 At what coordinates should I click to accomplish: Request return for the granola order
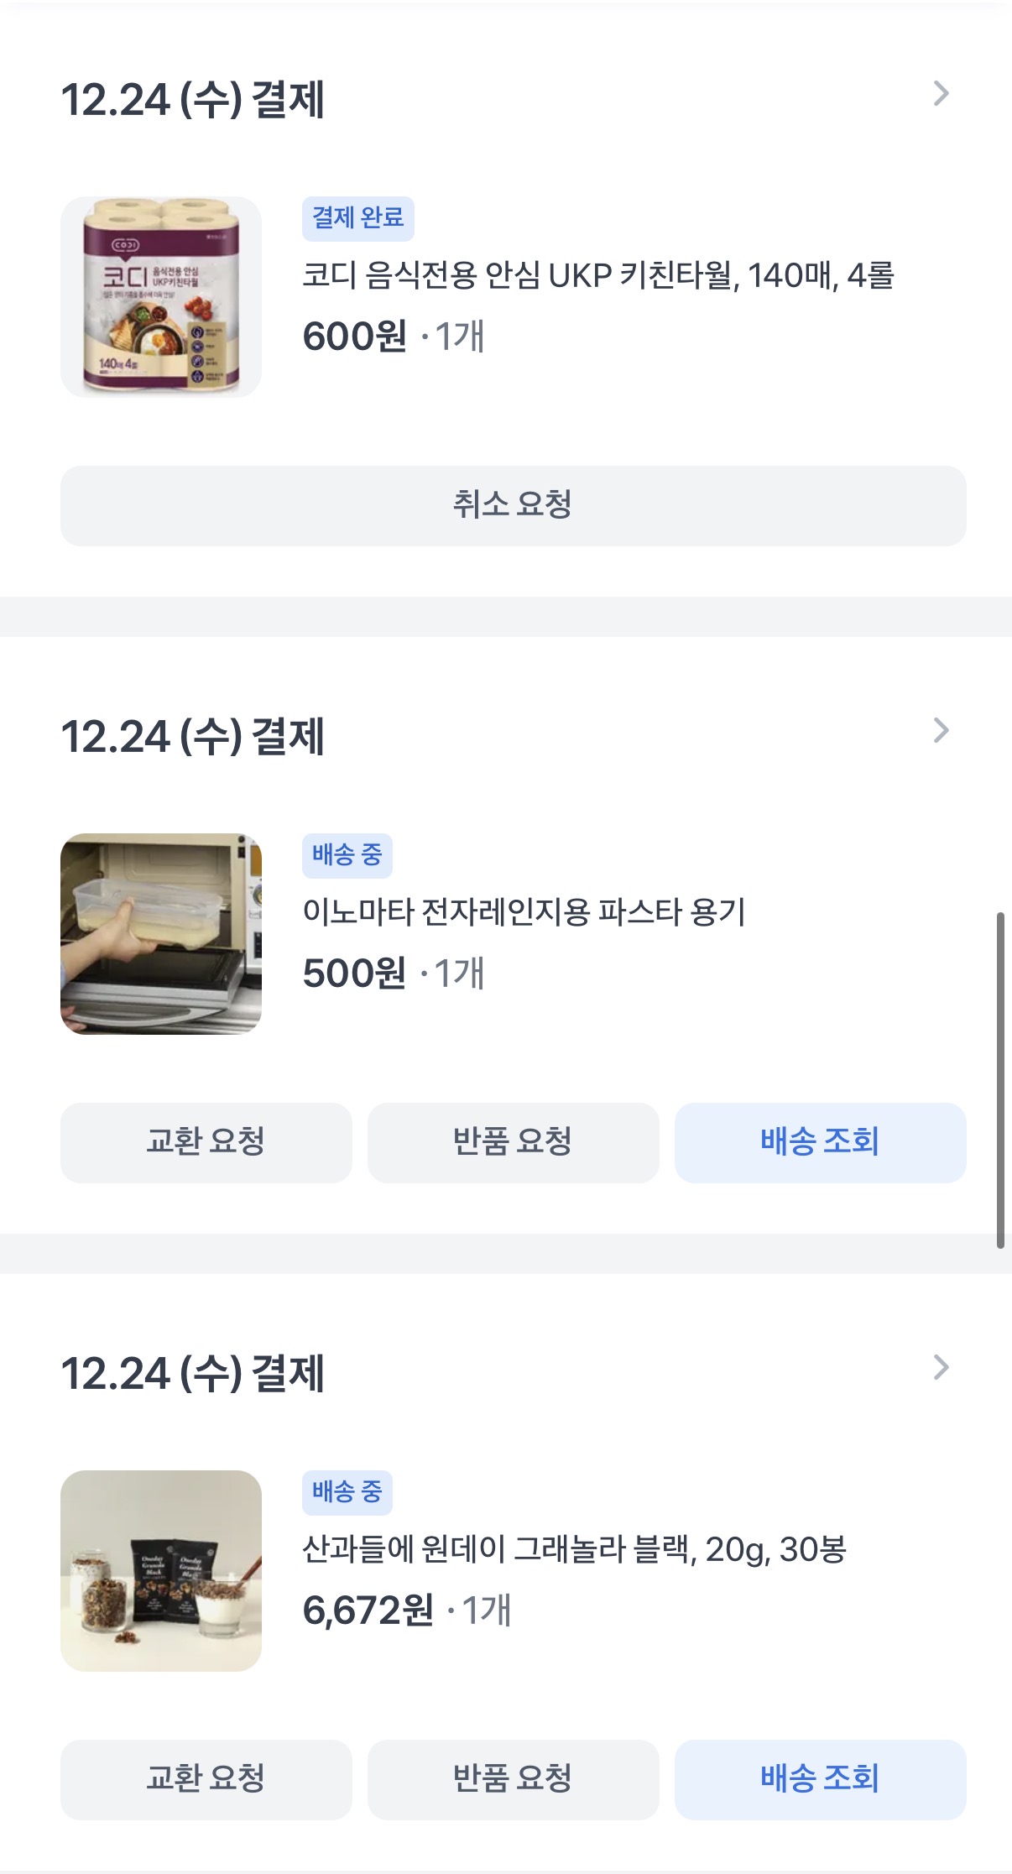(x=513, y=1779)
